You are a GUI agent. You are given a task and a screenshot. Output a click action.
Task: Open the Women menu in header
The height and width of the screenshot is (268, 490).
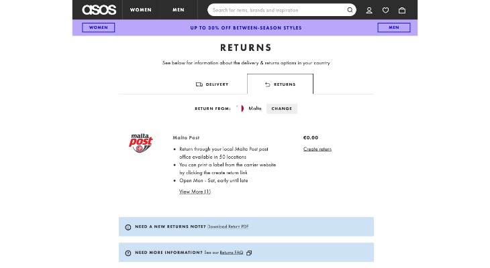[141, 10]
